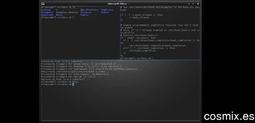
Task: Click the 'ls' command in top-left pane
Action: [x=74, y=7]
